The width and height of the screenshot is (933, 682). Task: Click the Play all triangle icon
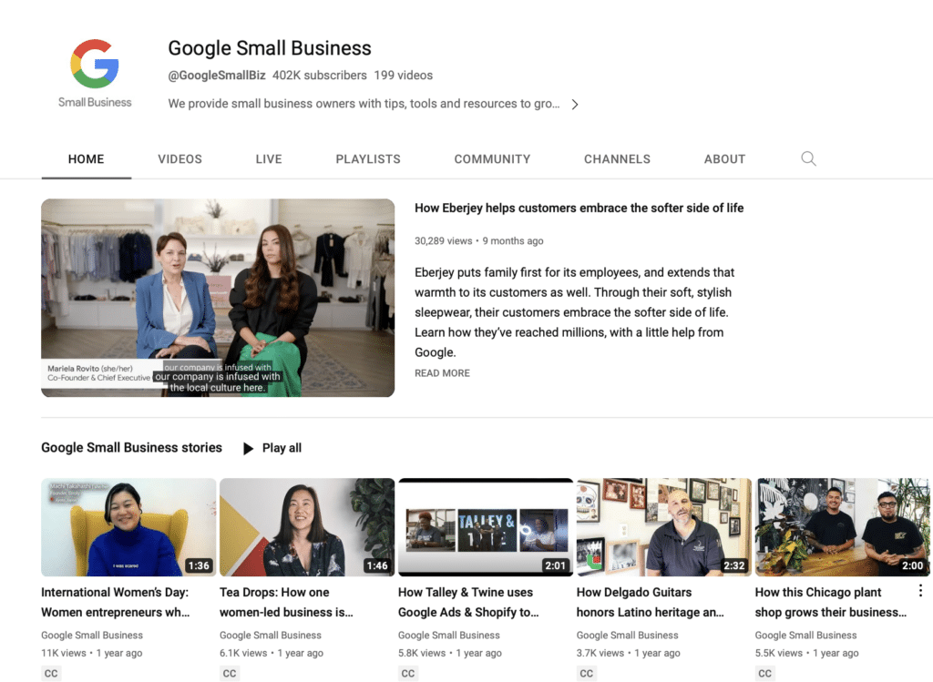[248, 448]
